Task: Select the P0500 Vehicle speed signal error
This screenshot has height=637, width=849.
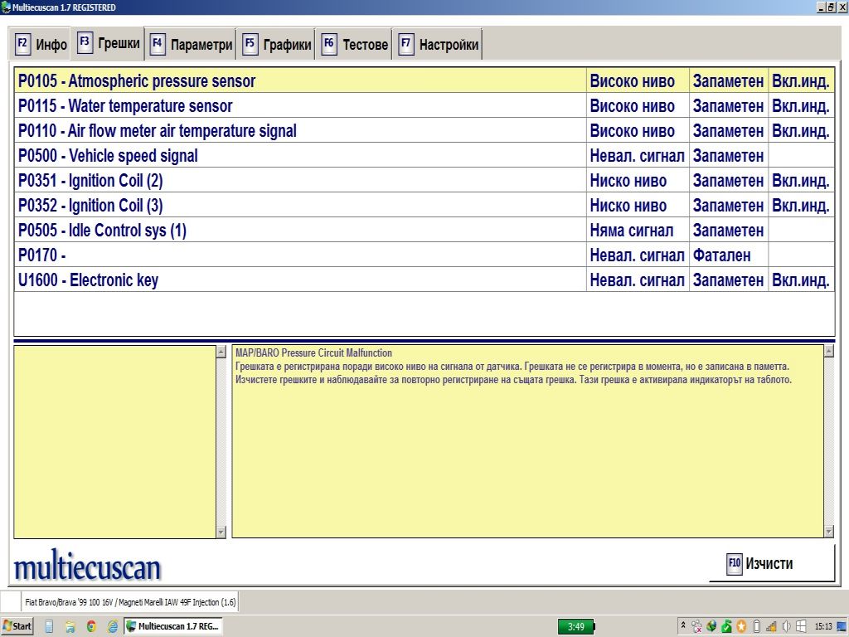Action: pos(298,156)
